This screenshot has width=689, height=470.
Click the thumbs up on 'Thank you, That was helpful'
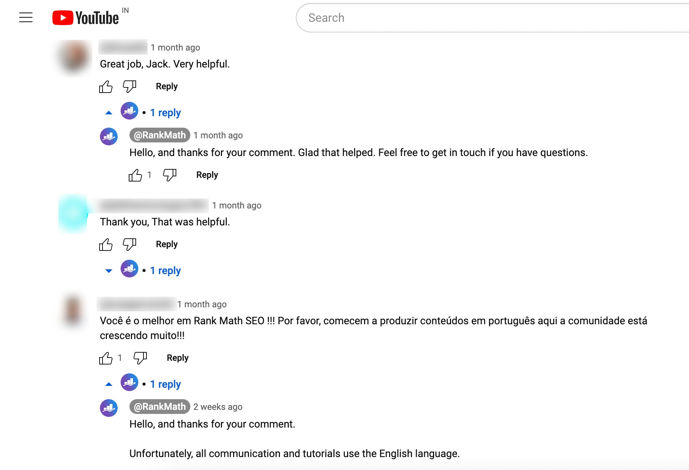pos(106,244)
